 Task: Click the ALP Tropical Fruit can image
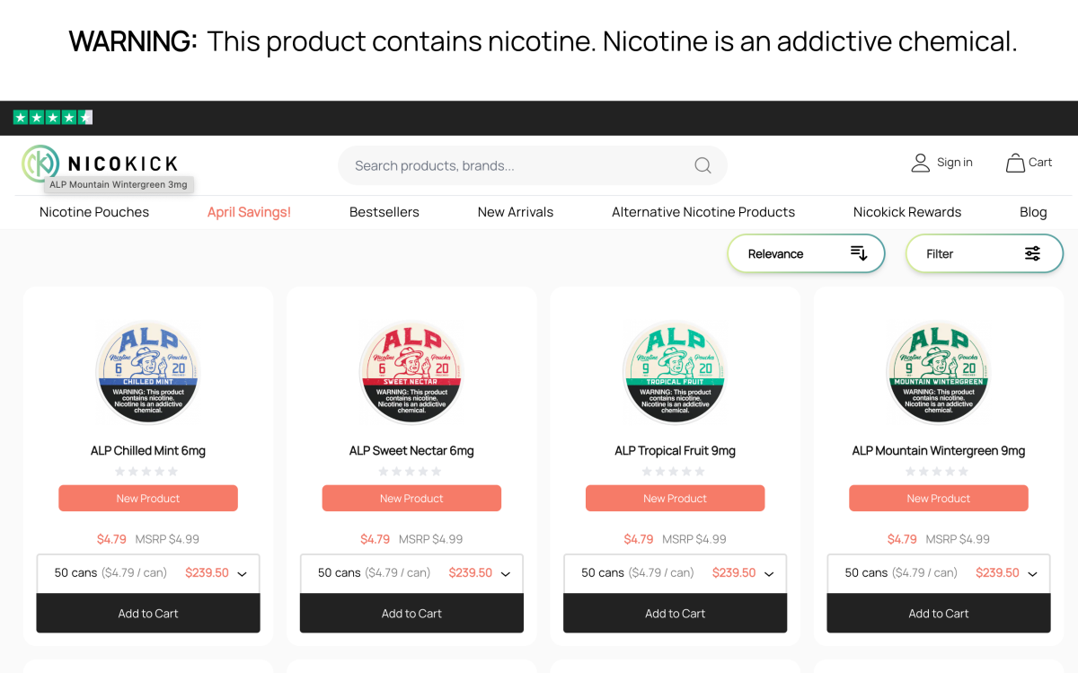click(x=675, y=372)
